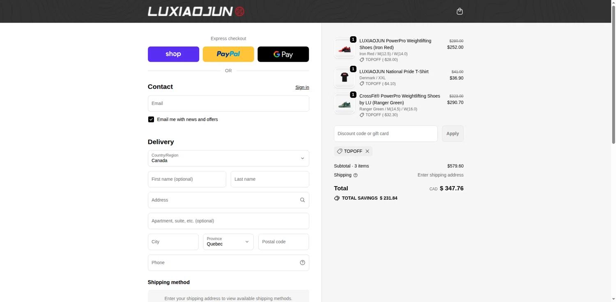
Task: Open the Sign in link
Action: pyautogui.click(x=302, y=88)
